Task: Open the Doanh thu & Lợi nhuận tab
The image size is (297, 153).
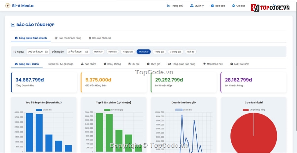Action: [x=60, y=64]
